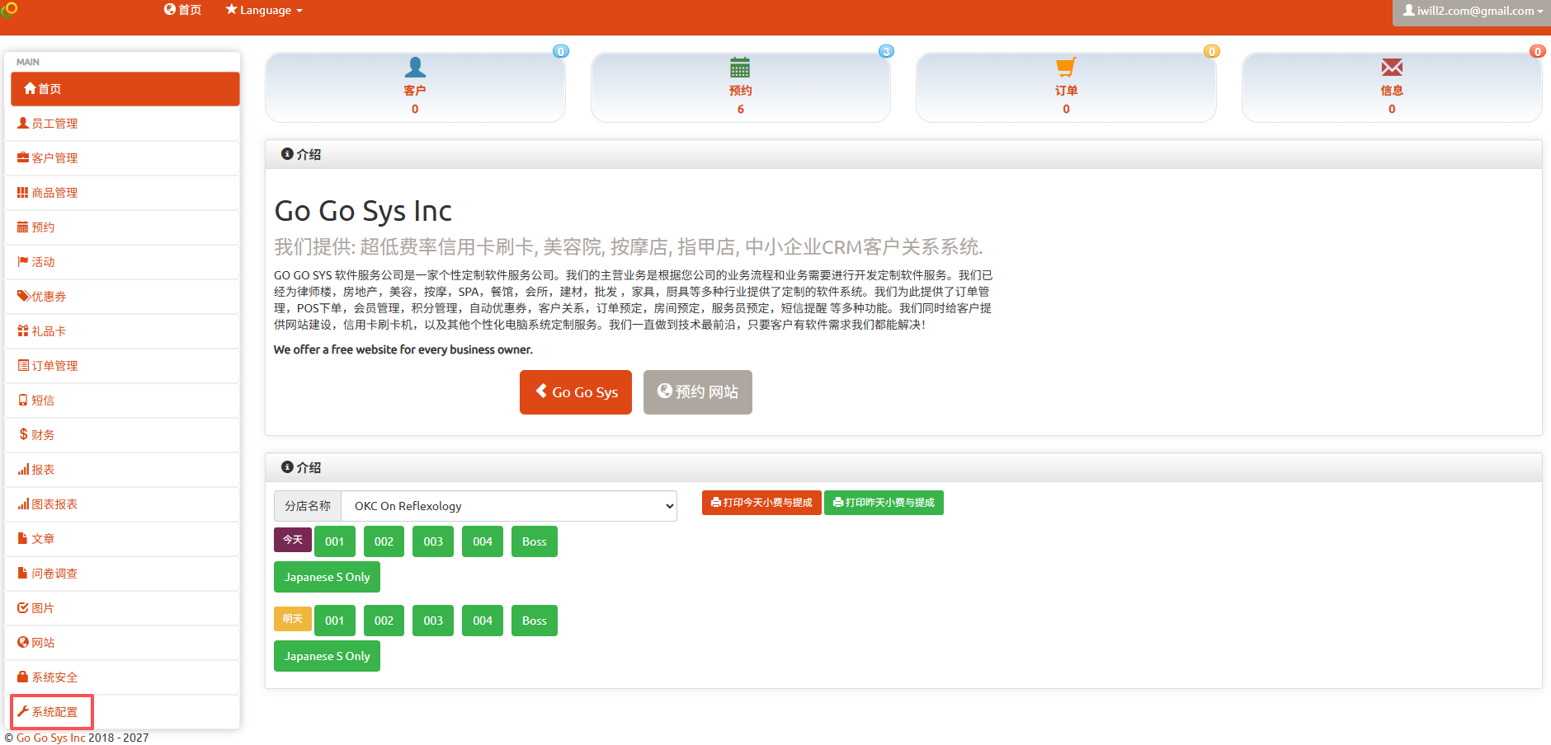The height and width of the screenshot is (745, 1551).
Task: Open the iwill2.com@gmail.com account menu
Action: (1473, 11)
